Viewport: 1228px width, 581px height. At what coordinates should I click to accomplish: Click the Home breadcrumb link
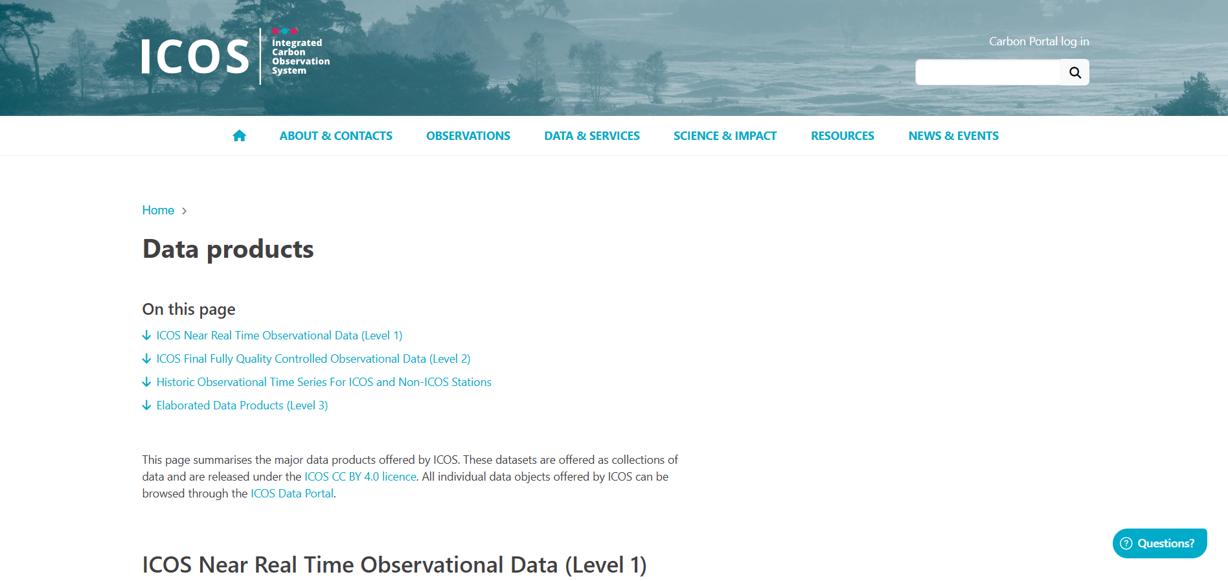pos(158,211)
